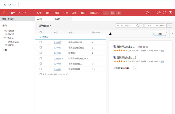Click the megaphone icon in header
Viewport: 175px width, 114px height.
click(118, 13)
